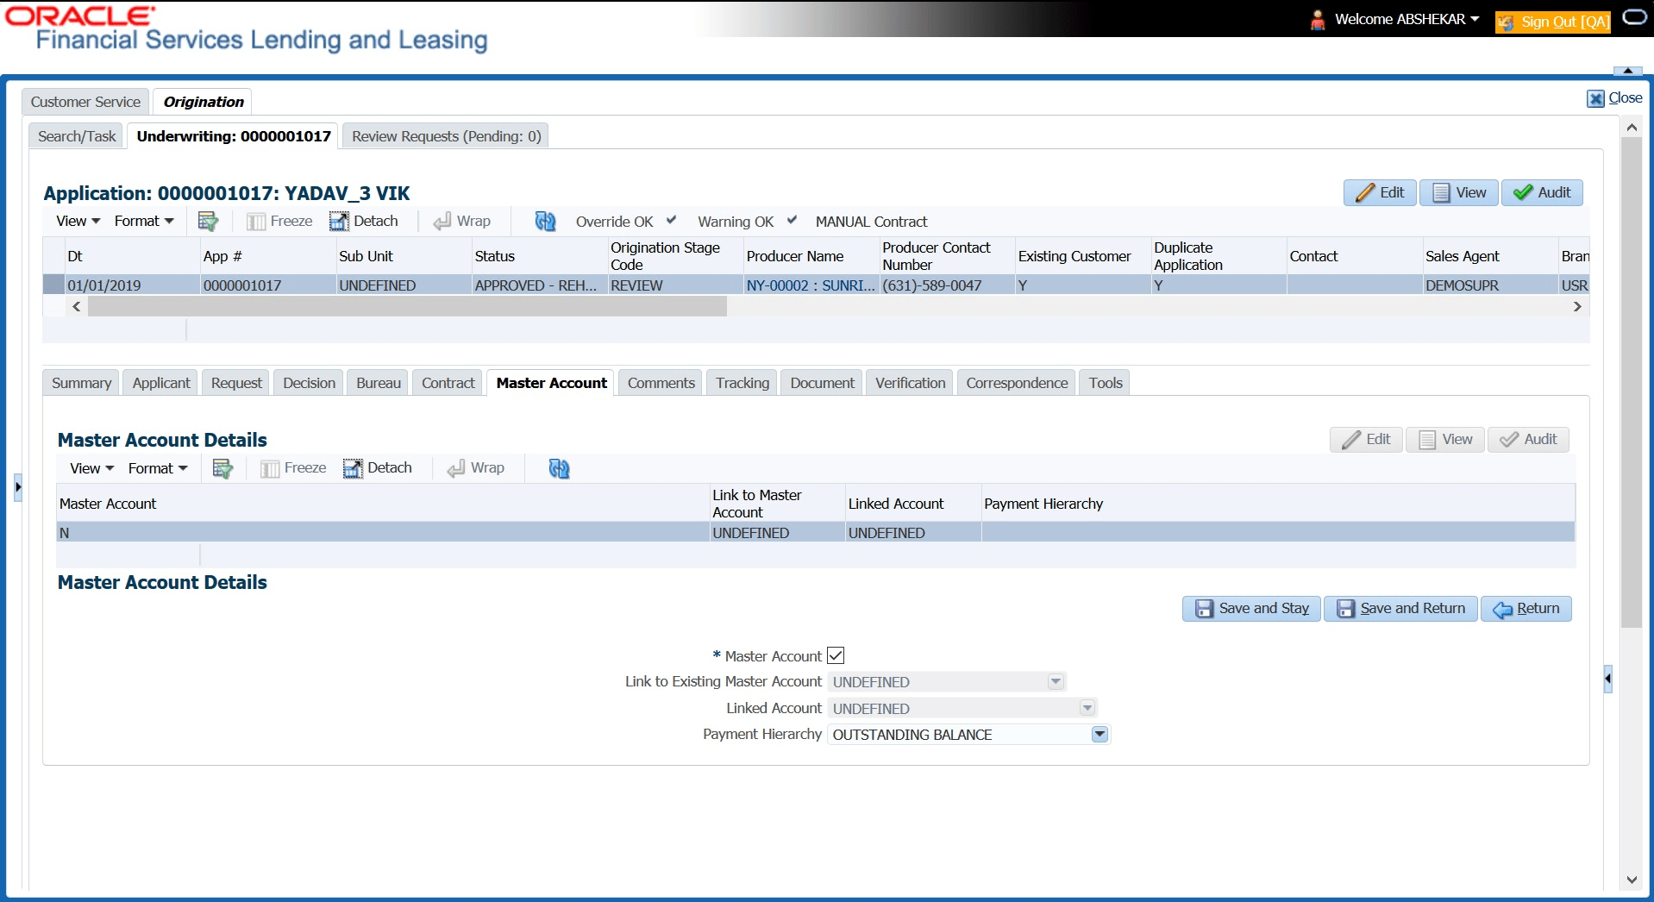
Task: Toggle Wrap in Master Account Details toolbar
Action: click(476, 468)
